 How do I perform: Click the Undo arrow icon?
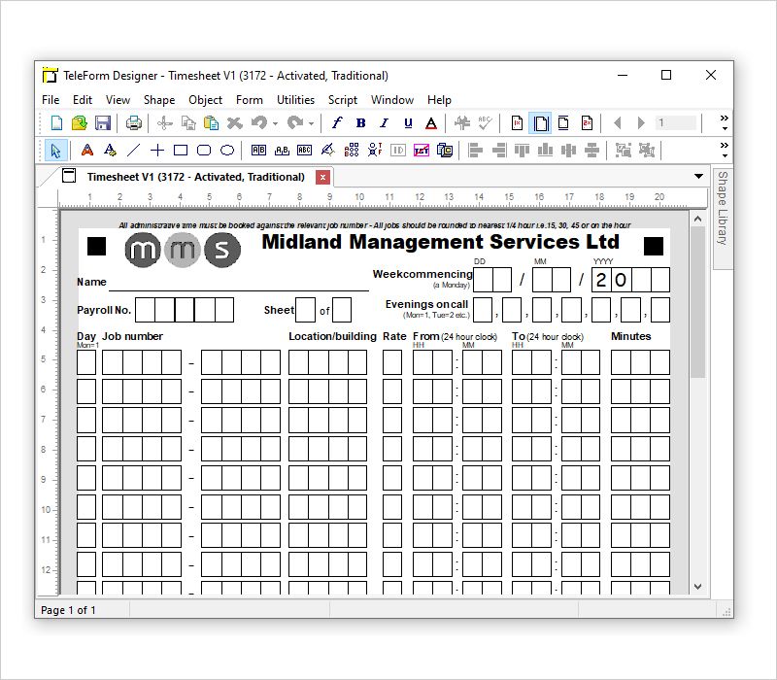pos(259,122)
